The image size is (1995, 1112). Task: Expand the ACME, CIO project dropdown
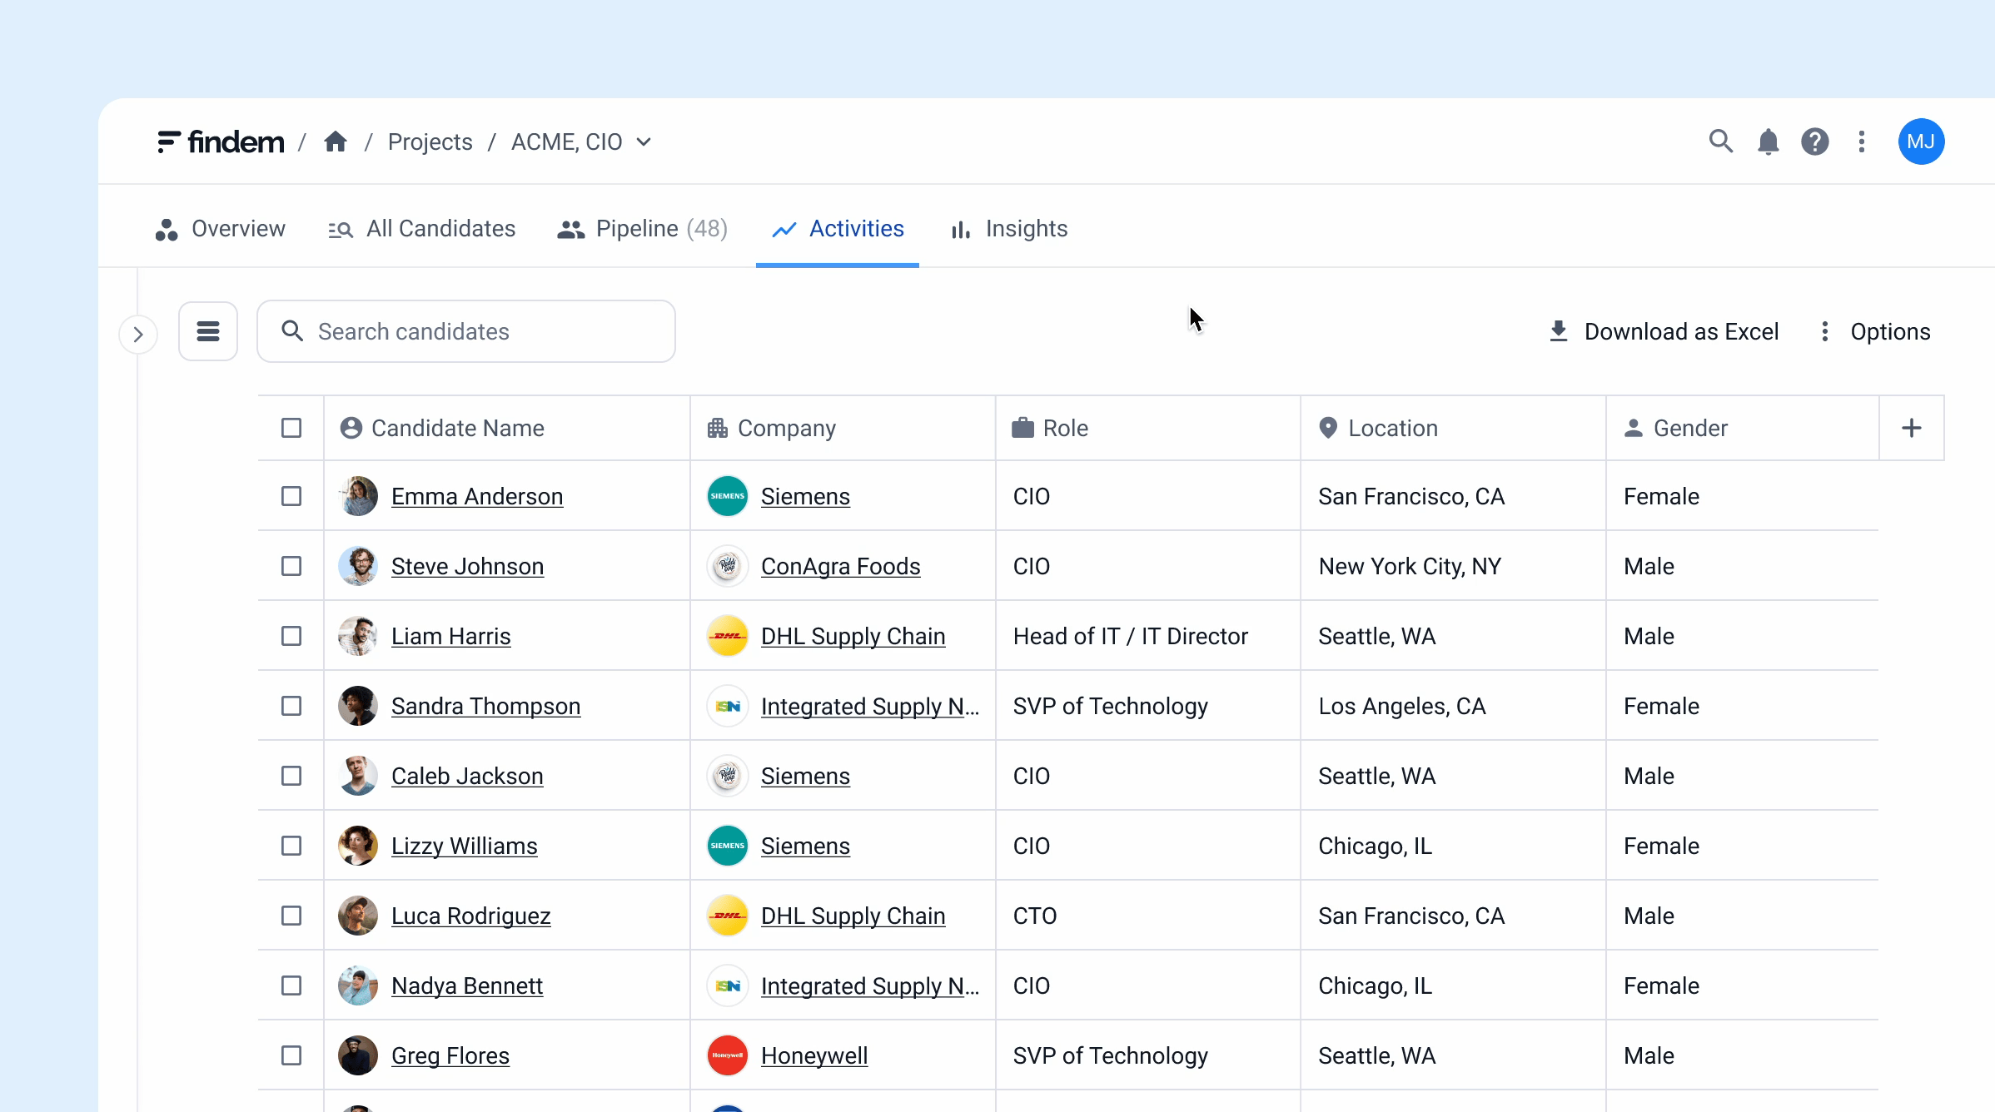644,141
